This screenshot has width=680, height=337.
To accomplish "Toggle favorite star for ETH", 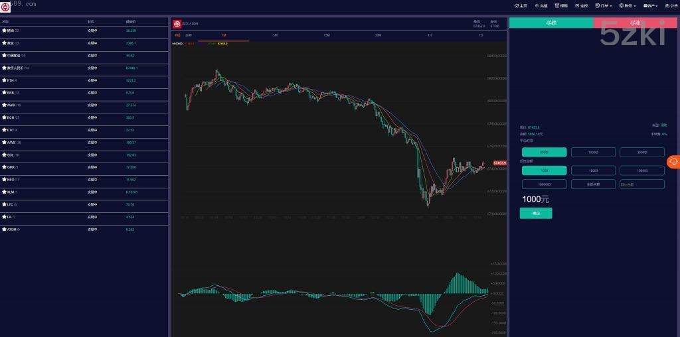I will 4,80.
